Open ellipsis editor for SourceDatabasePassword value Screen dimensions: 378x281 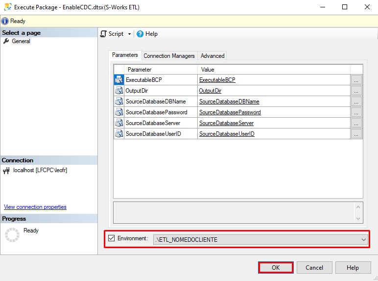coord(356,112)
